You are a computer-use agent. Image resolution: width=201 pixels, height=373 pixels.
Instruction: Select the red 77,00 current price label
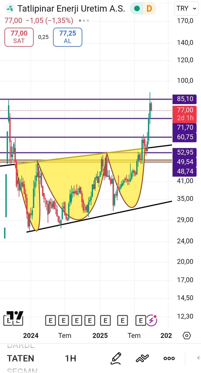[x=185, y=110]
